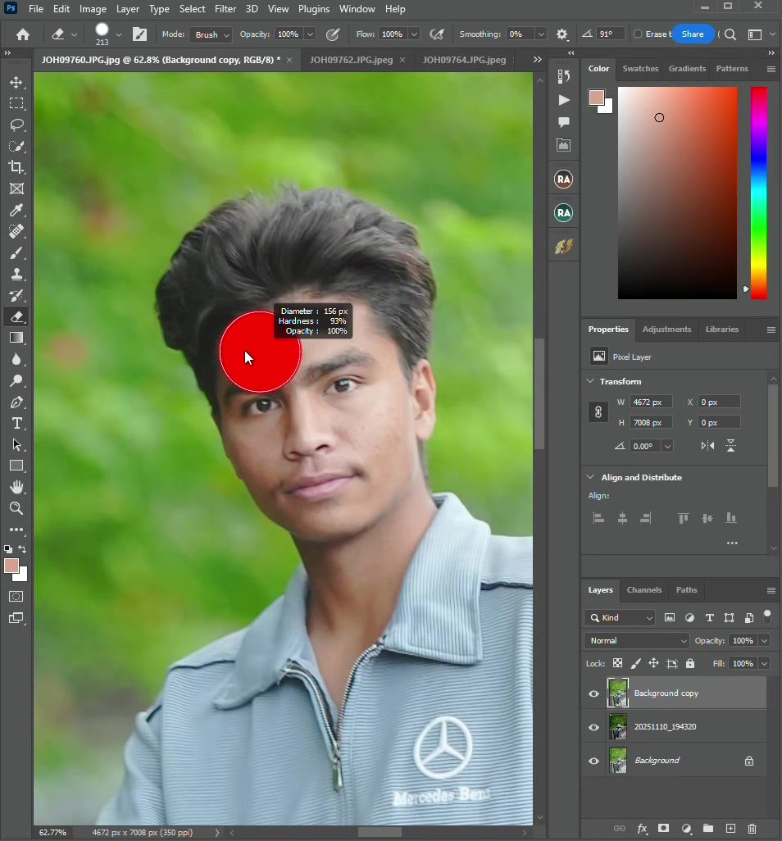Select the Move tool
Viewport: 782px width, 841px height.
tap(16, 82)
